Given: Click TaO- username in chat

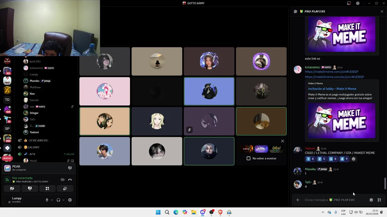Looking at the screenshot, I should pos(308,182).
